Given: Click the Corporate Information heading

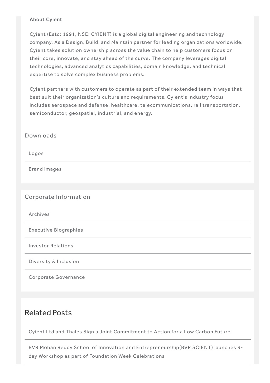Looking at the screenshot, I should (x=57, y=197).
